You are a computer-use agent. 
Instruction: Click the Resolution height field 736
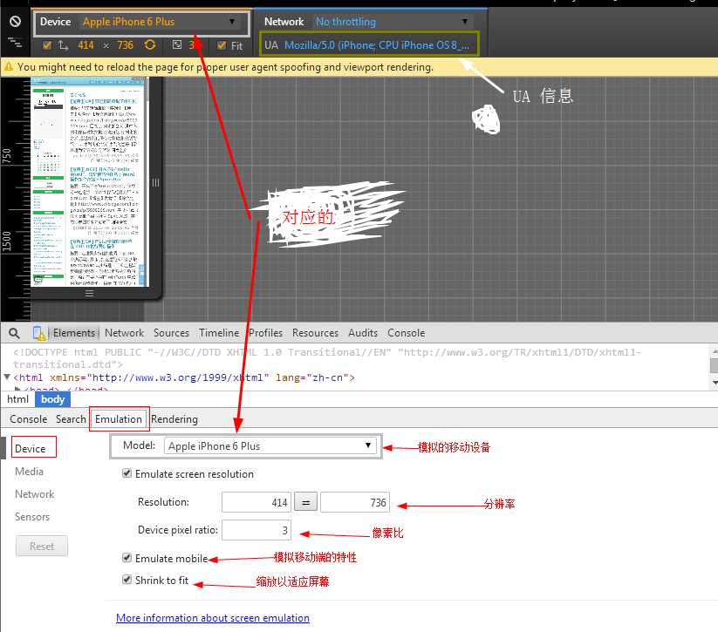tap(355, 502)
